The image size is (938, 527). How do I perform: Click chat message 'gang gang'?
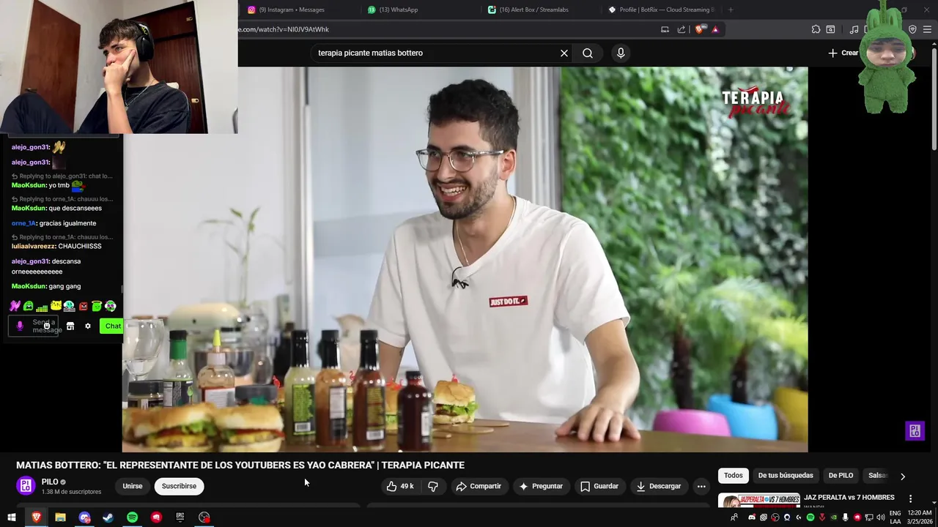pos(64,286)
